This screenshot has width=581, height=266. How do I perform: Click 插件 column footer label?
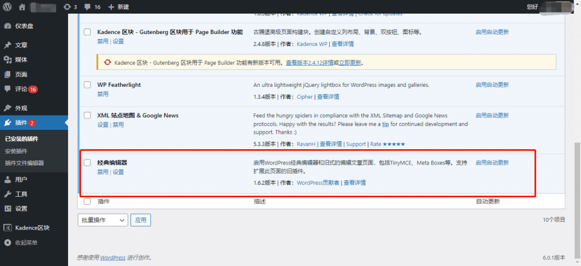click(104, 201)
